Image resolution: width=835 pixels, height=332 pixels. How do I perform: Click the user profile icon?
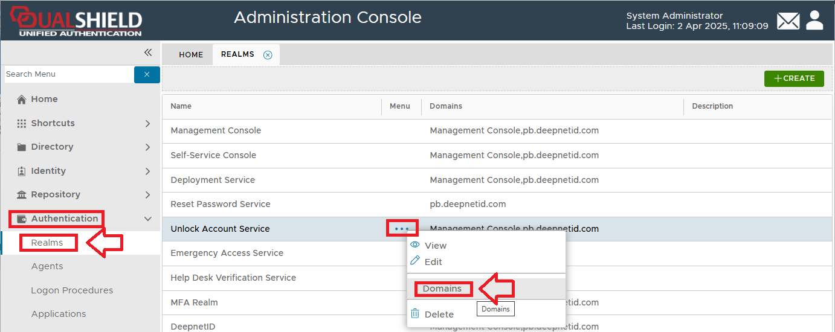814,20
